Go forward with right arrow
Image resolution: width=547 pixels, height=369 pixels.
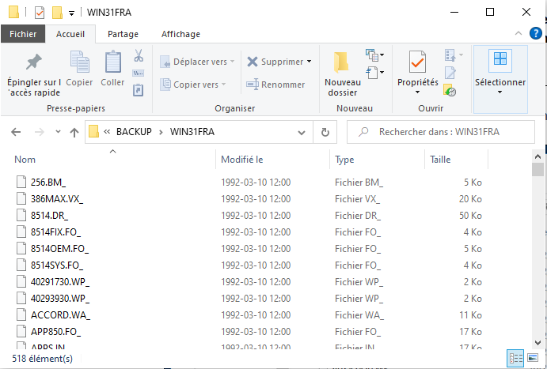pyautogui.click(x=39, y=132)
